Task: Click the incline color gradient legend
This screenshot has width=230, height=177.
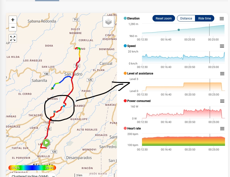Action: (32, 168)
